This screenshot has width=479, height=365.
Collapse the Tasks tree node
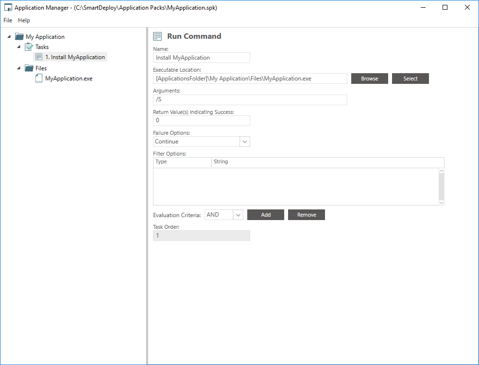coord(19,47)
